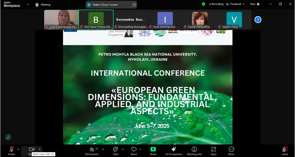Screen dimensions: 295x157
Task: Select the Olena Mitryasova participant tile
Action: [200, 20]
